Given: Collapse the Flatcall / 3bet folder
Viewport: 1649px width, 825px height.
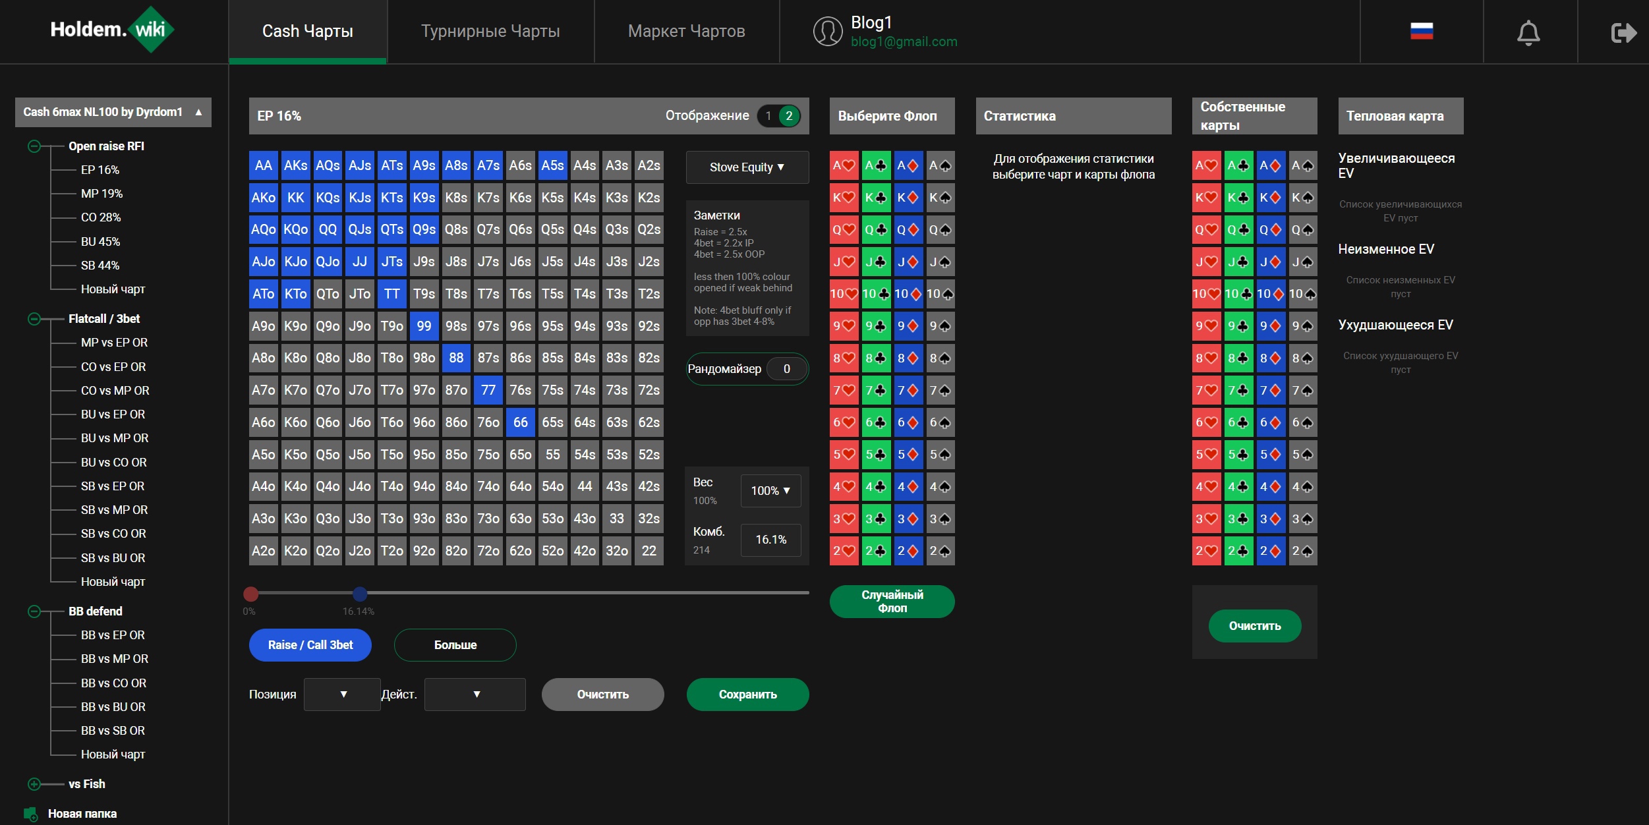Looking at the screenshot, I should pyautogui.click(x=34, y=319).
